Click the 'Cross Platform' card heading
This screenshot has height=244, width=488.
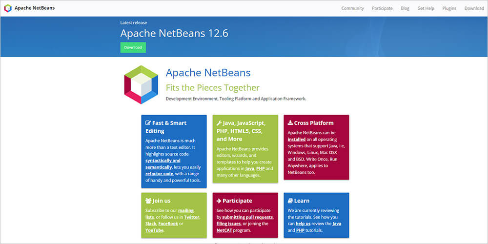314,123
